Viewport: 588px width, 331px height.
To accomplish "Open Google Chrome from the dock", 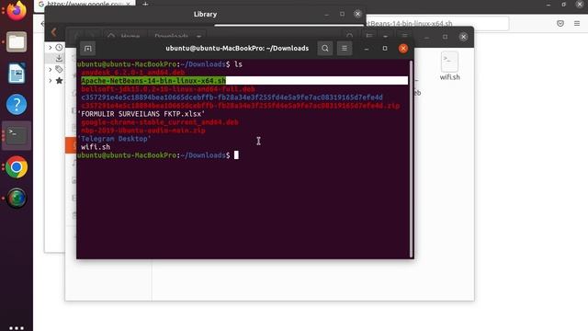I will [x=17, y=167].
